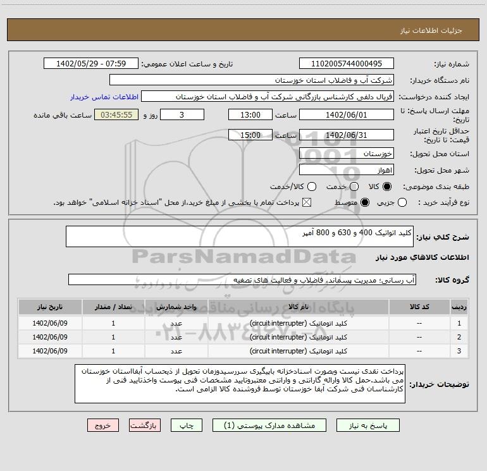Click the اطلاعات کالاهای مورد نیاز heading
This screenshot has width=487, height=471.
(x=422, y=257)
